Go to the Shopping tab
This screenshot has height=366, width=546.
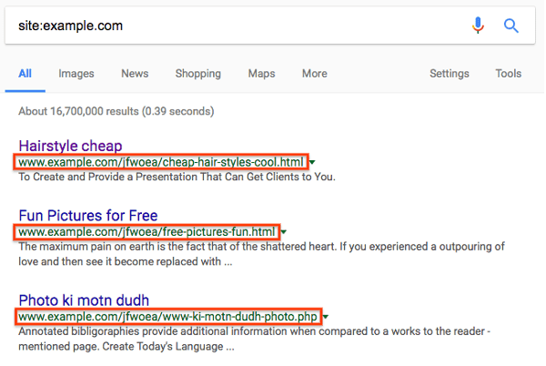[197, 74]
